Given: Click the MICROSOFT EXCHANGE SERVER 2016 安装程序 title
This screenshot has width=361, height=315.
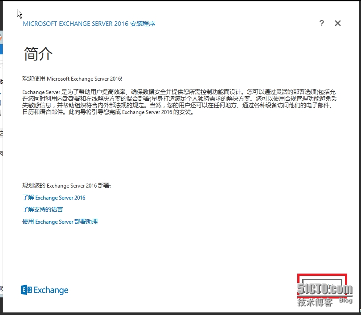Looking at the screenshot, I should click(x=89, y=24).
